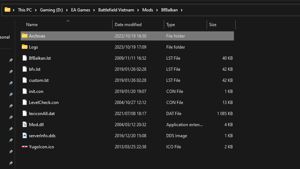Click the Archives folder icon
Viewport: 300px width, 169px height.
[24, 36]
